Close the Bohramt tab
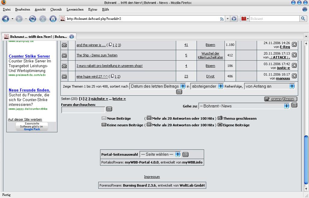 (72, 37)
